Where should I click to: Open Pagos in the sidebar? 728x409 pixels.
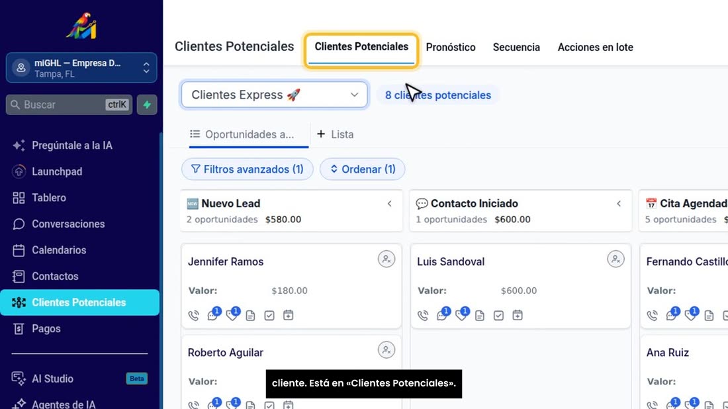pos(46,329)
